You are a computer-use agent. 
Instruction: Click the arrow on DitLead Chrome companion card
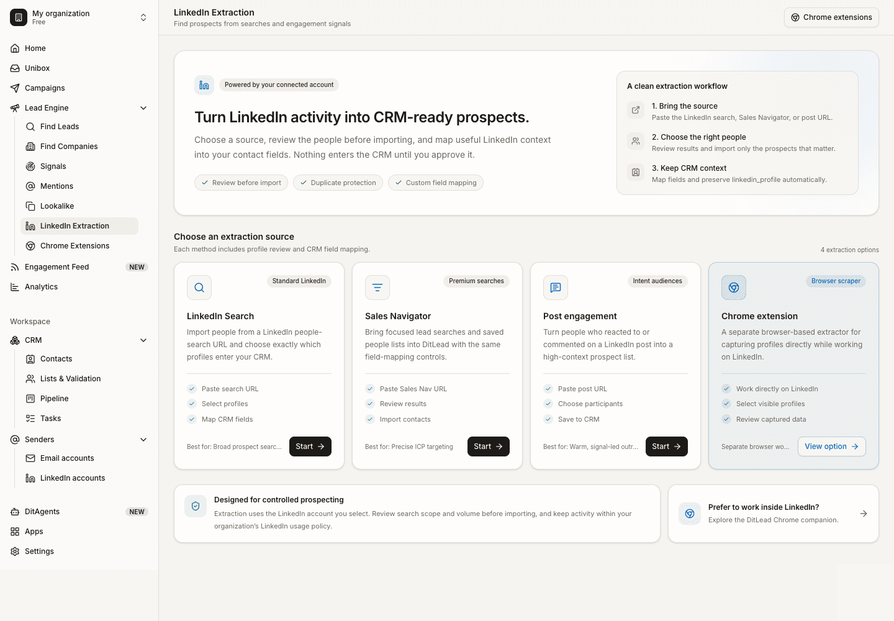864,514
